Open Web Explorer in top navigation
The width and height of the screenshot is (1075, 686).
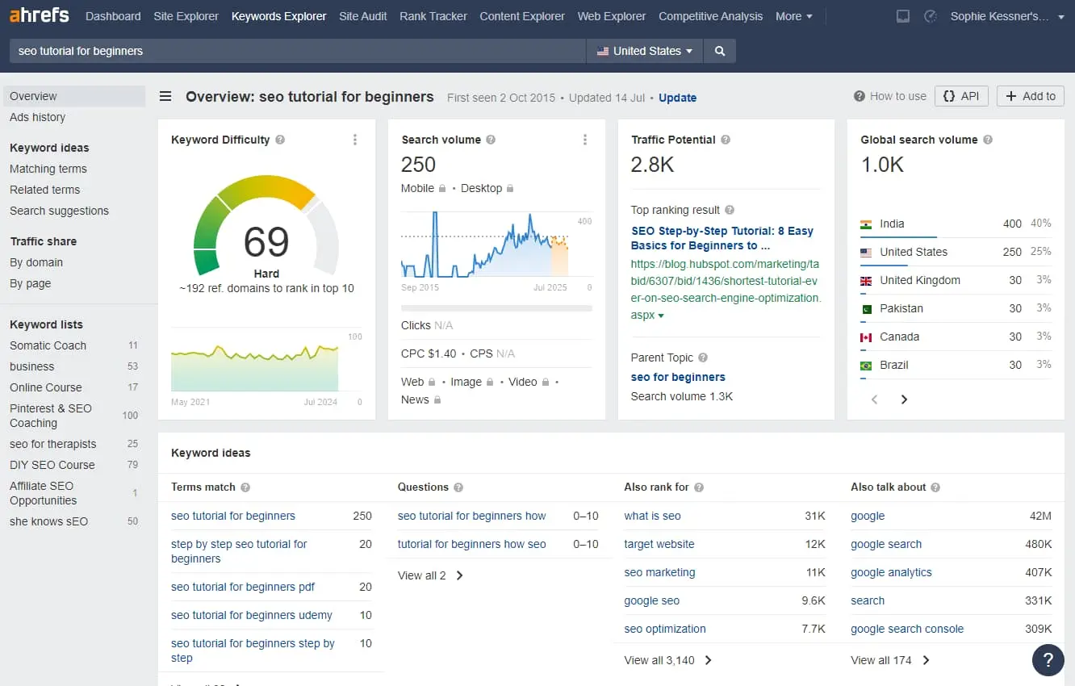(x=612, y=16)
